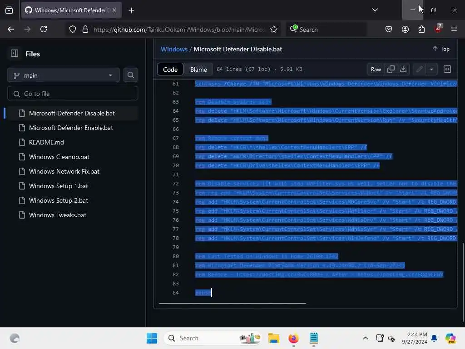Open Windows Network Fix.bat file
The image size is (465, 349).
[64, 171]
